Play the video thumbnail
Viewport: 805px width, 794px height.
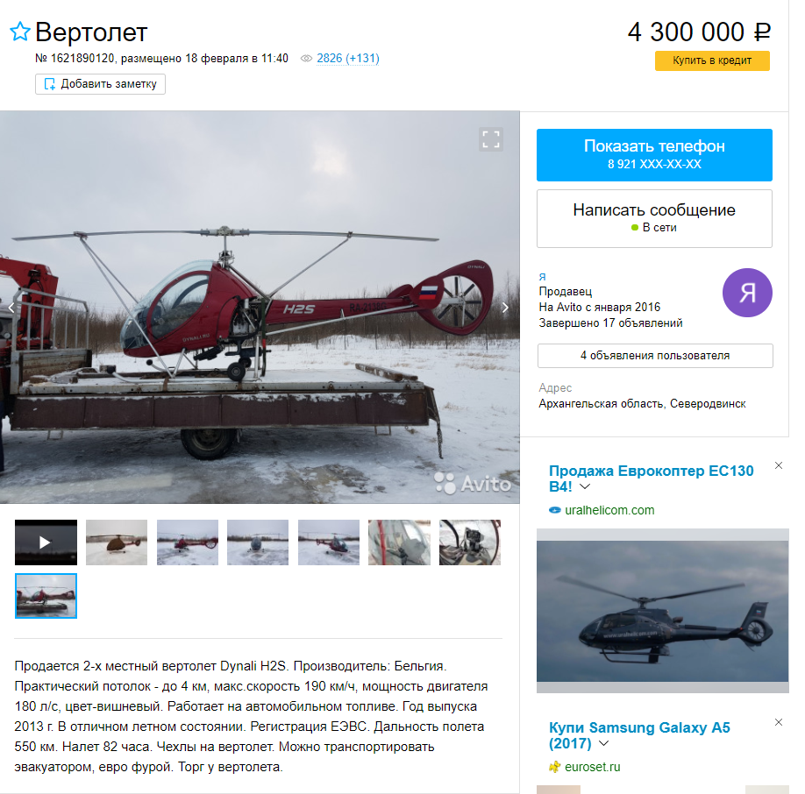tap(46, 542)
